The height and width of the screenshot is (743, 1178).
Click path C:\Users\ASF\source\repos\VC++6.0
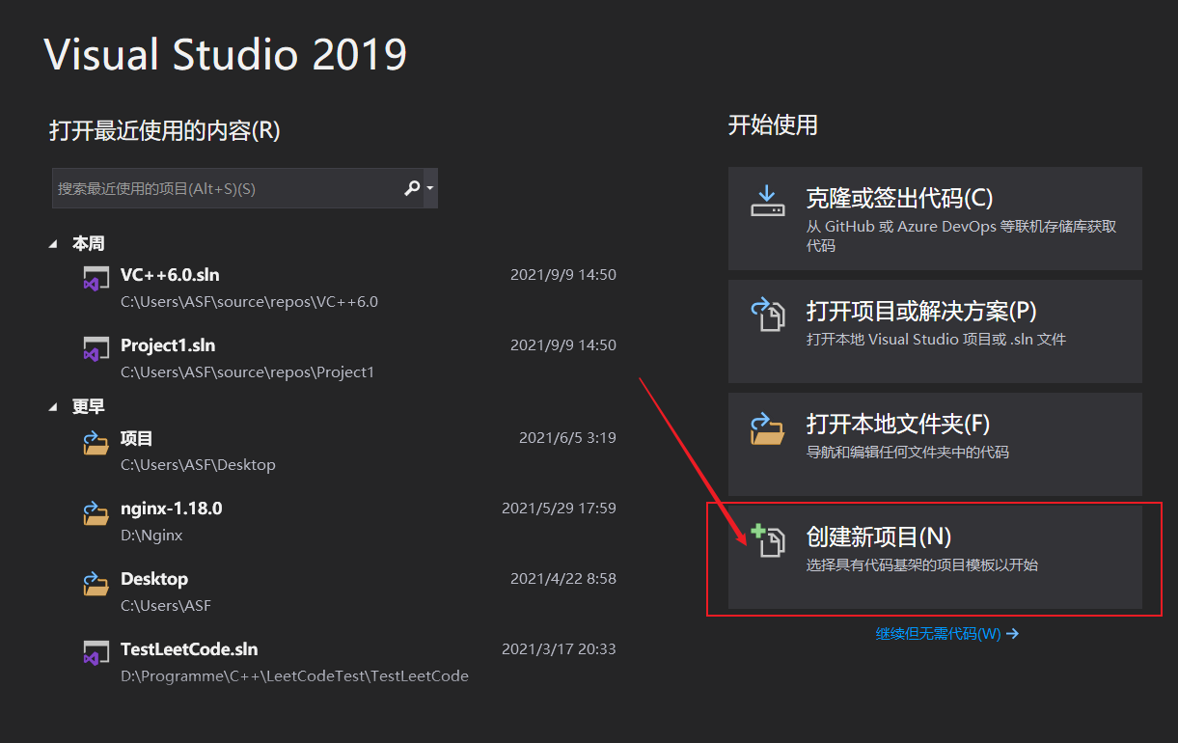[249, 302]
